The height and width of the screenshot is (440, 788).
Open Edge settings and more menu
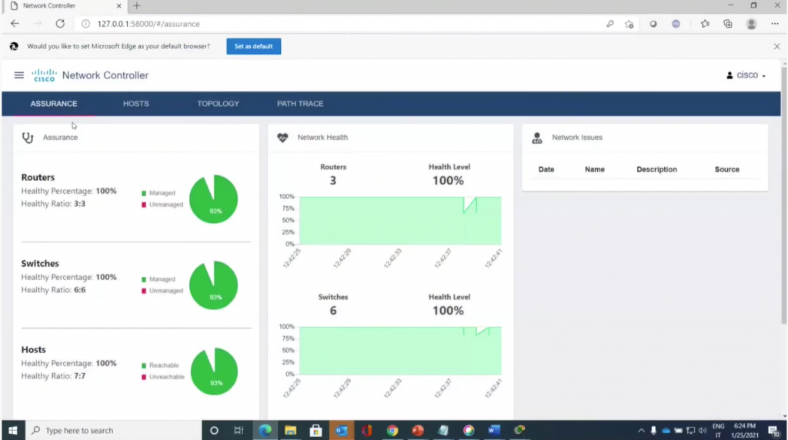click(x=774, y=24)
